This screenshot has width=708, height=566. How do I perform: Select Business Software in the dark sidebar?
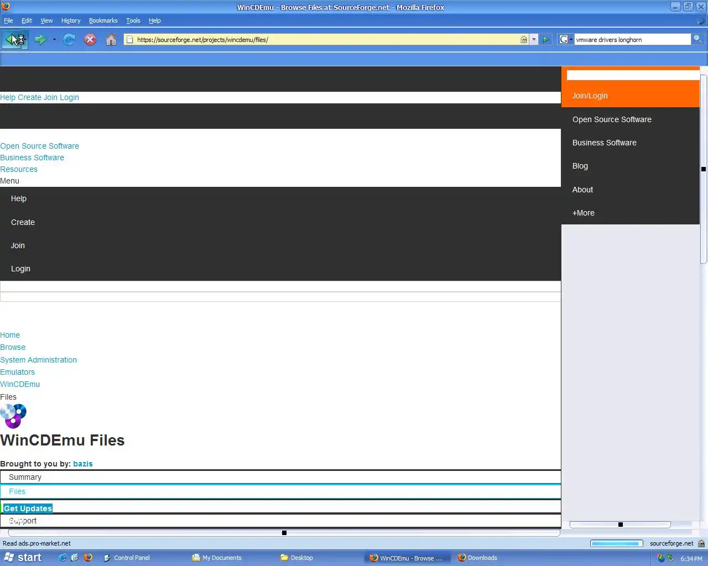point(630,143)
